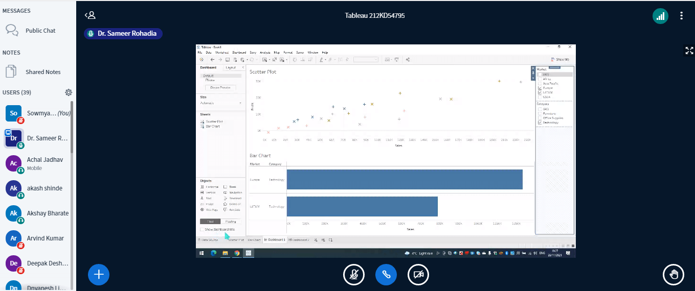The width and height of the screenshot is (695, 291).
Task: Open the Size Automatic dropdown
Action: point(220,103)
